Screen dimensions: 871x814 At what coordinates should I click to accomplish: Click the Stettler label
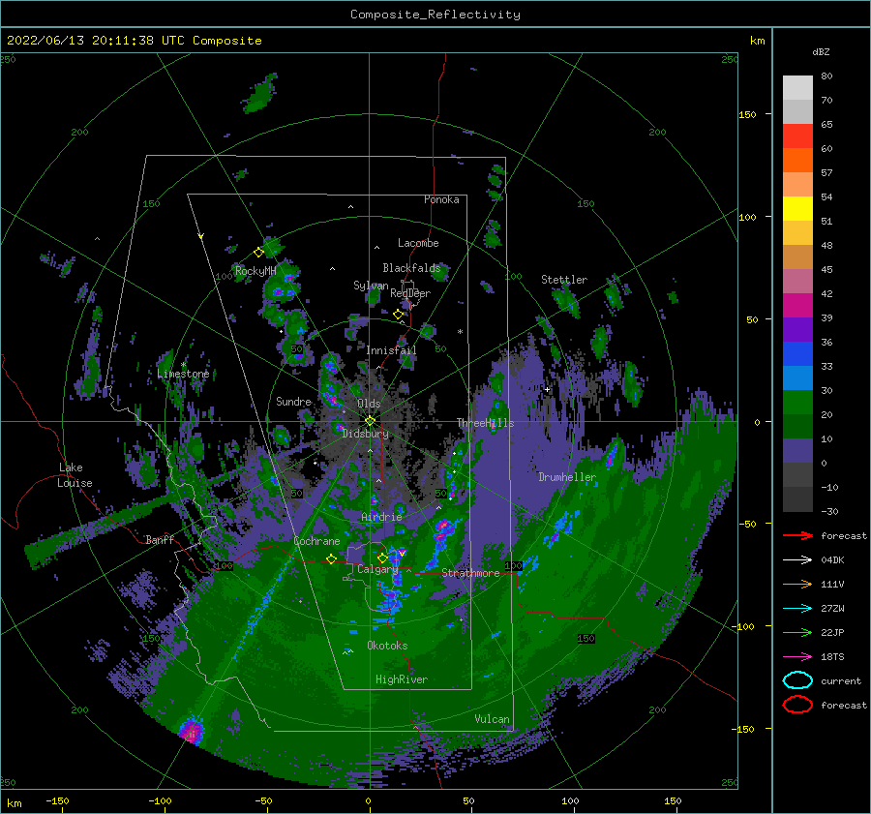pos(564,280)
